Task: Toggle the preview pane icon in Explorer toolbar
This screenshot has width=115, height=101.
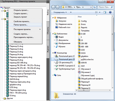Action: tap(105, 12)
